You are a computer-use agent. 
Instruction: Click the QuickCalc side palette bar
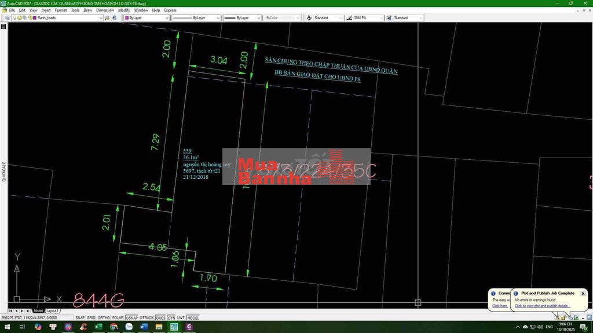coord(3,171)
